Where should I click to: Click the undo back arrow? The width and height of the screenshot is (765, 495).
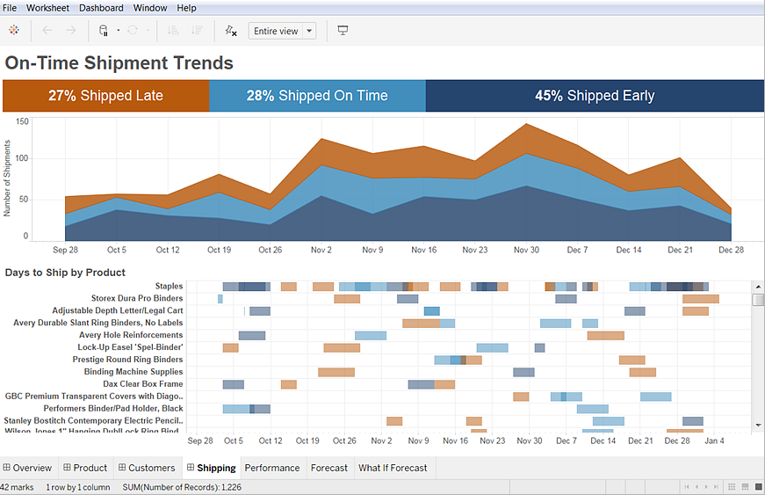click(x=47, y=31)
